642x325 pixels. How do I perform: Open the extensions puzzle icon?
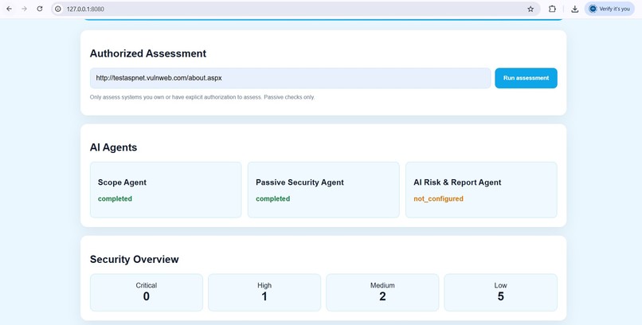click(x=552, y=9)
